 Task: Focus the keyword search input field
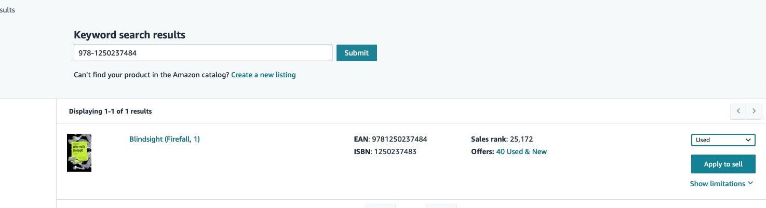pyautogui.click(x=203, y=53)
